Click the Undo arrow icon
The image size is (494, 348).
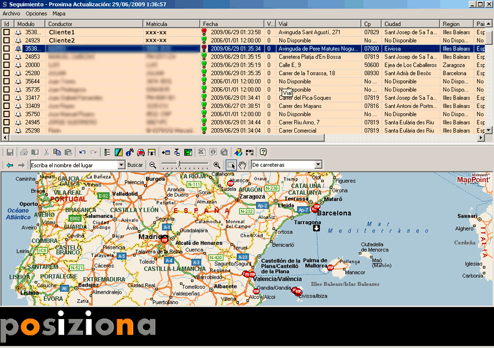(82, 152)
